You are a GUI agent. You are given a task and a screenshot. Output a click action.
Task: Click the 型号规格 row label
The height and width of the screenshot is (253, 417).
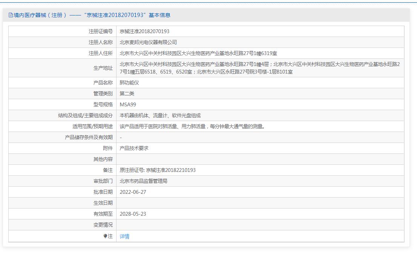point(103,104)
